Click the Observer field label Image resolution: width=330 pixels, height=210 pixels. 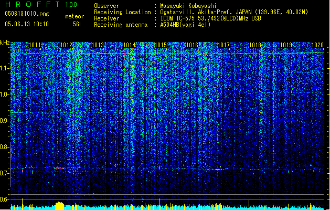tap(107, 6)
